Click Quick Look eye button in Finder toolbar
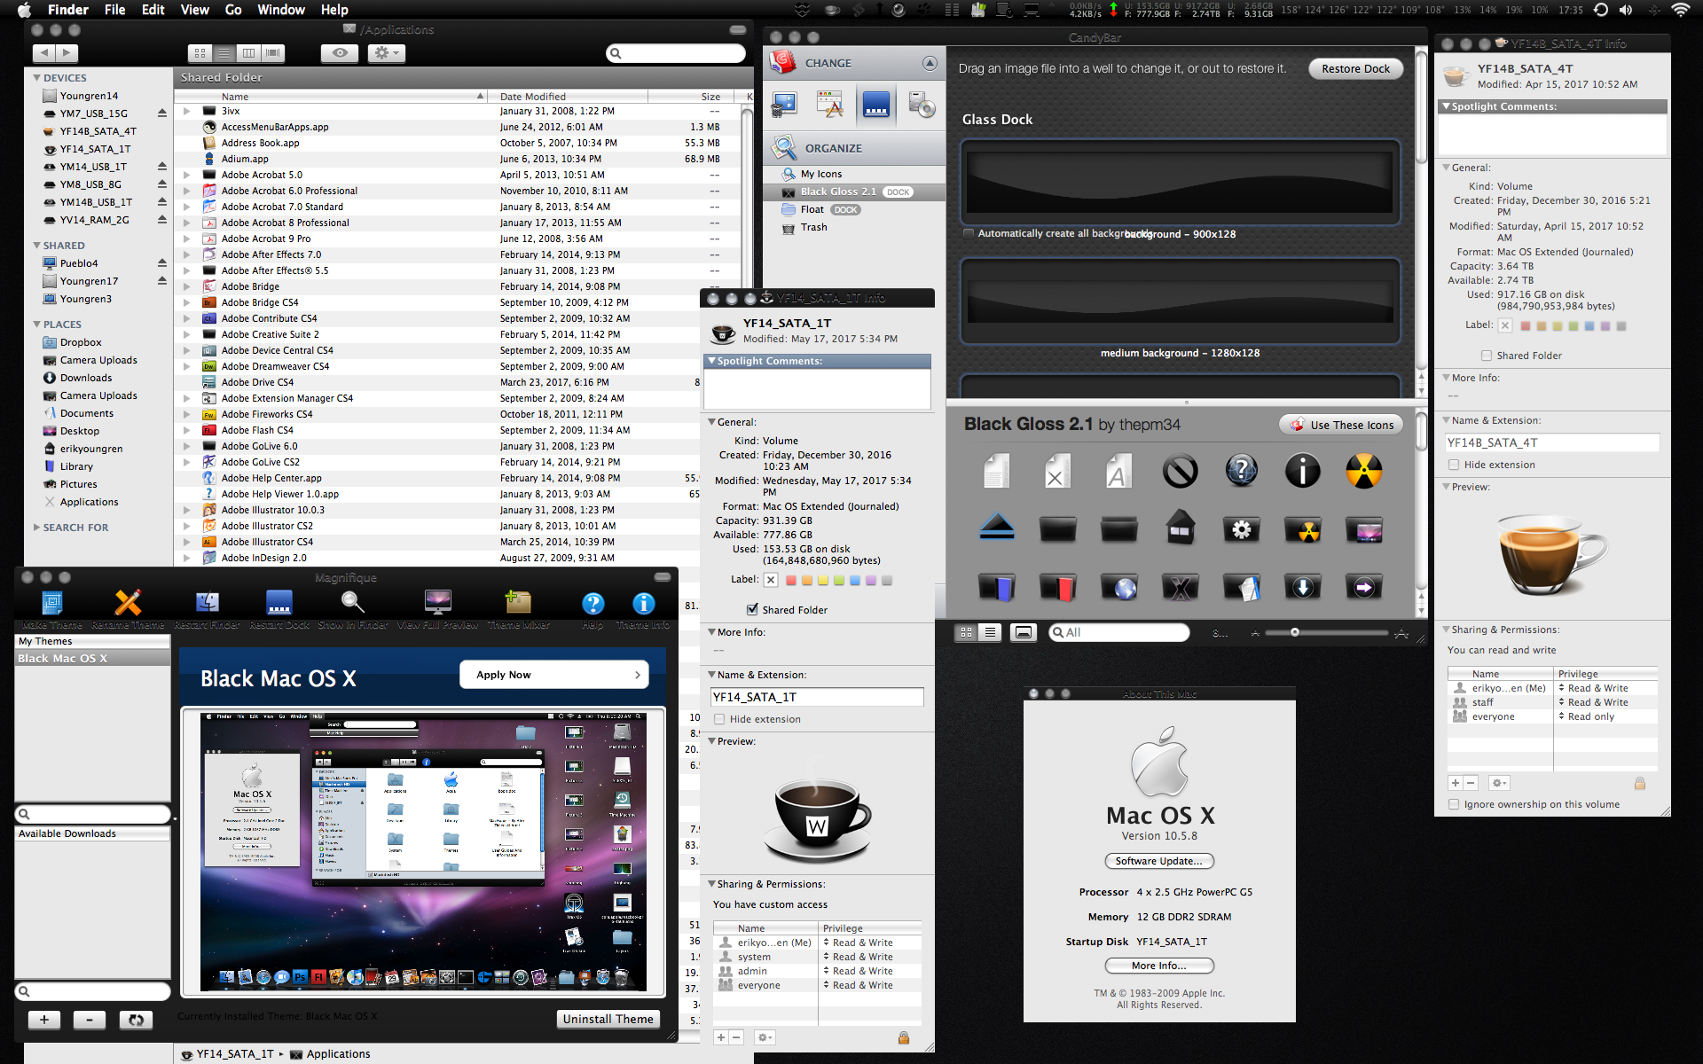 [x=339, y=53]
